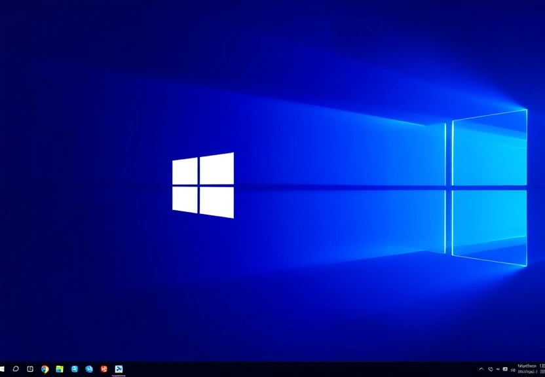
Task: Click the OneDrive icon in the system tray
Action: (x=491, y=368)
